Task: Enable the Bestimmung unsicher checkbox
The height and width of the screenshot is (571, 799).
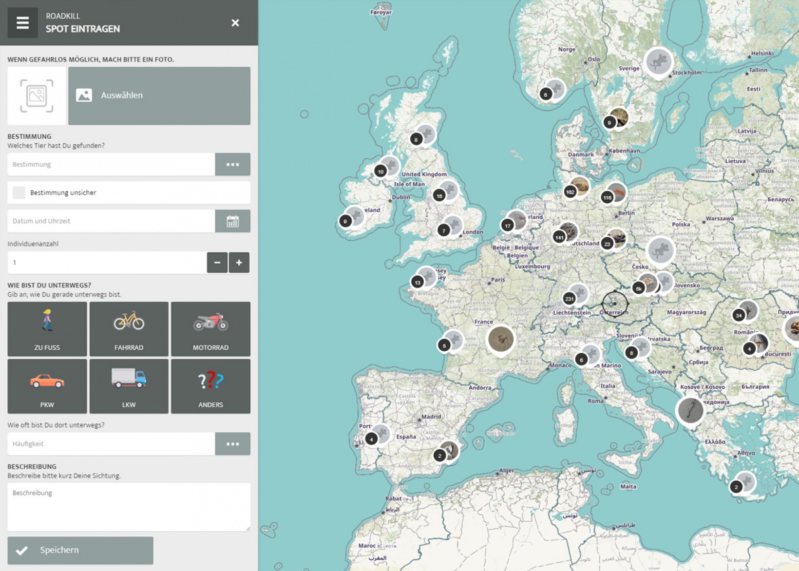Action: [19, 192]
